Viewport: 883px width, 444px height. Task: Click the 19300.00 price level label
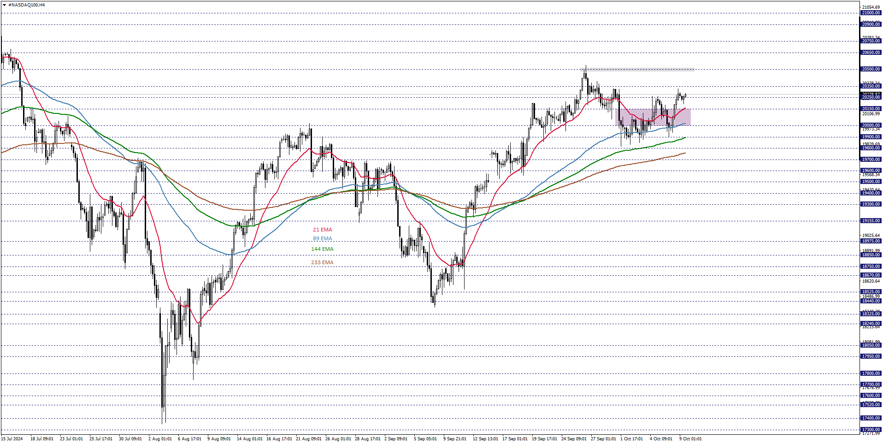click(871, 204)
